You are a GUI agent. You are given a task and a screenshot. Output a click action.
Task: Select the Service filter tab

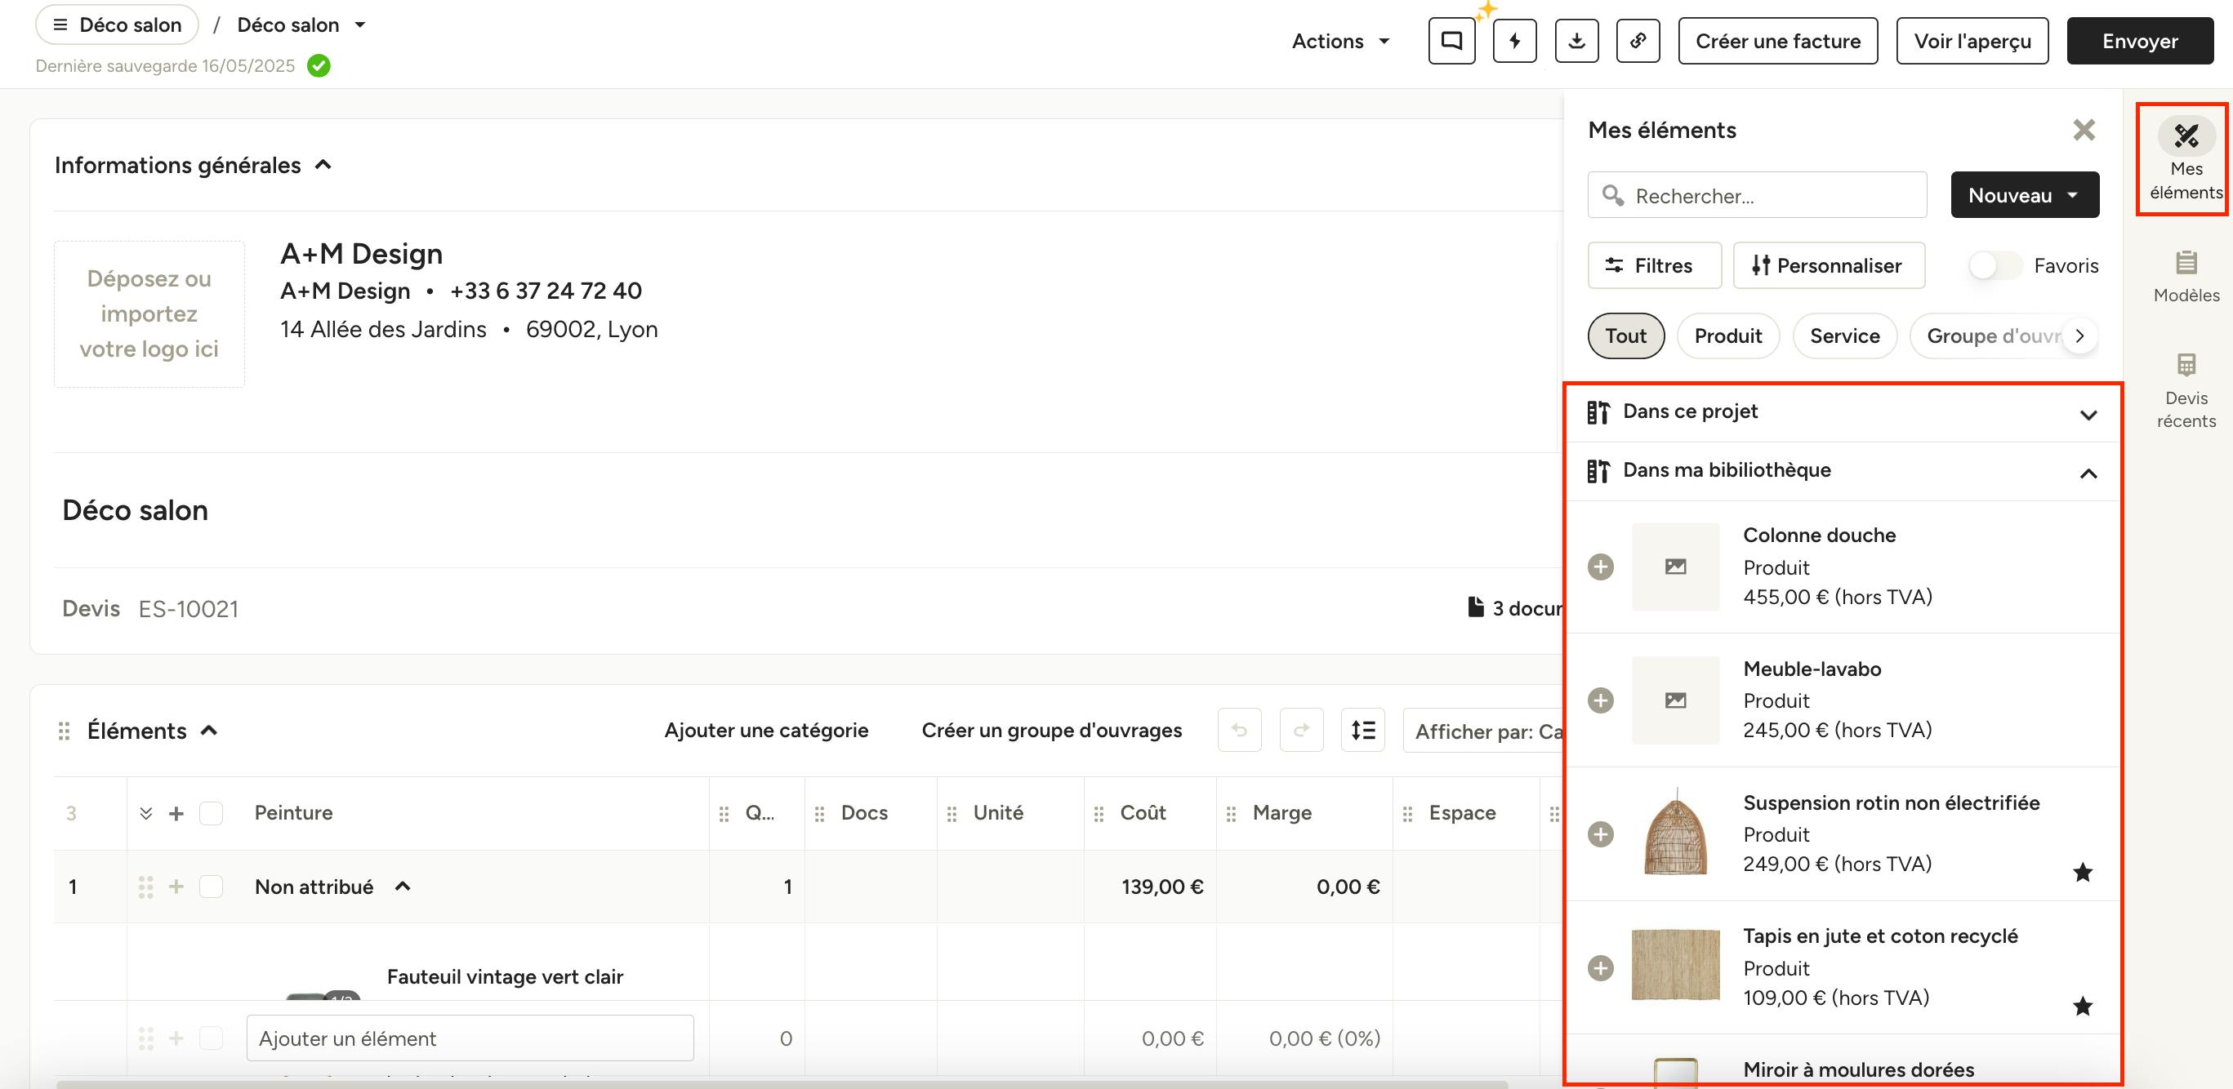1845,336
